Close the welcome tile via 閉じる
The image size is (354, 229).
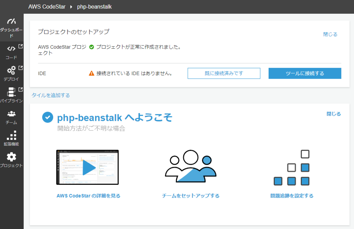click(334, 114)
